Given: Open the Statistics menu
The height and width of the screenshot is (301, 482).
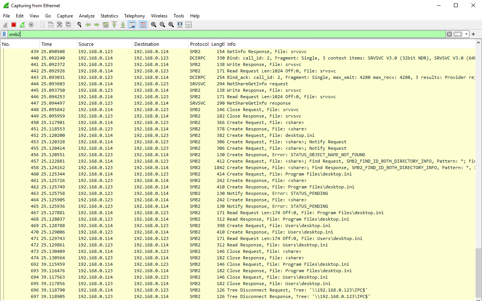Looking at the screenshot, I should click(x=109, y=16).
